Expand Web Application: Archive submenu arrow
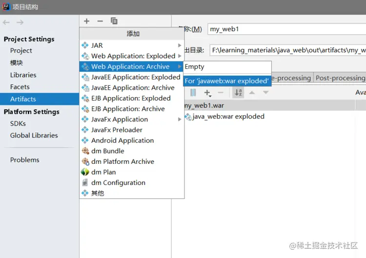Viewport: 366px width, 258px height. point(180,66)
